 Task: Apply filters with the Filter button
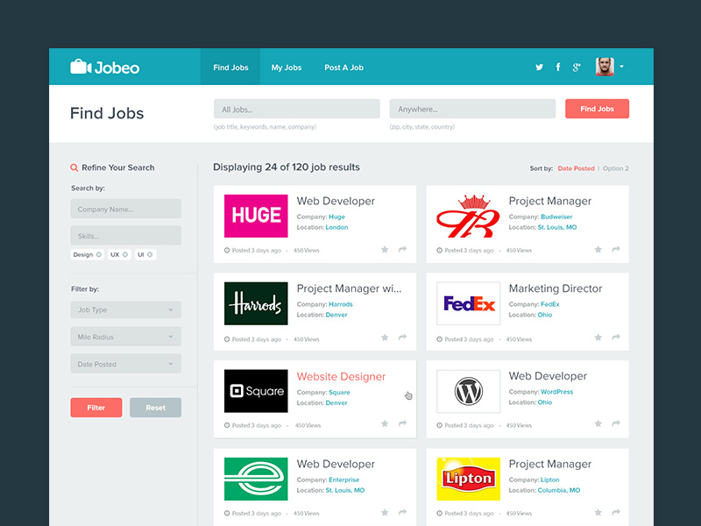coord(96,408)
